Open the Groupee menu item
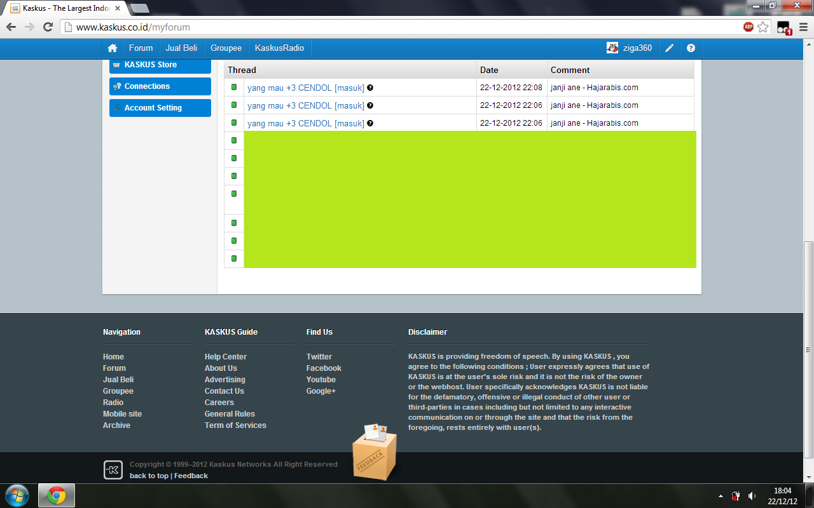This screenshot has width=814, height=508. (226, 48)
